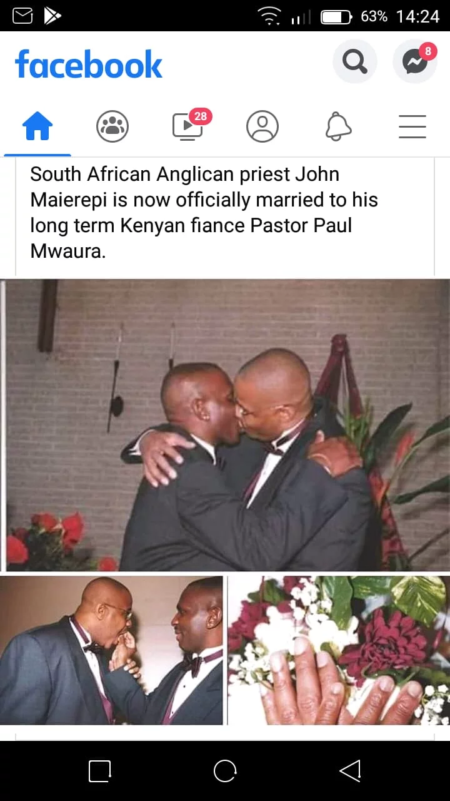450x801 pixels.
Task: Open the flowers and hands photo
Action: (x=338, y=650)
